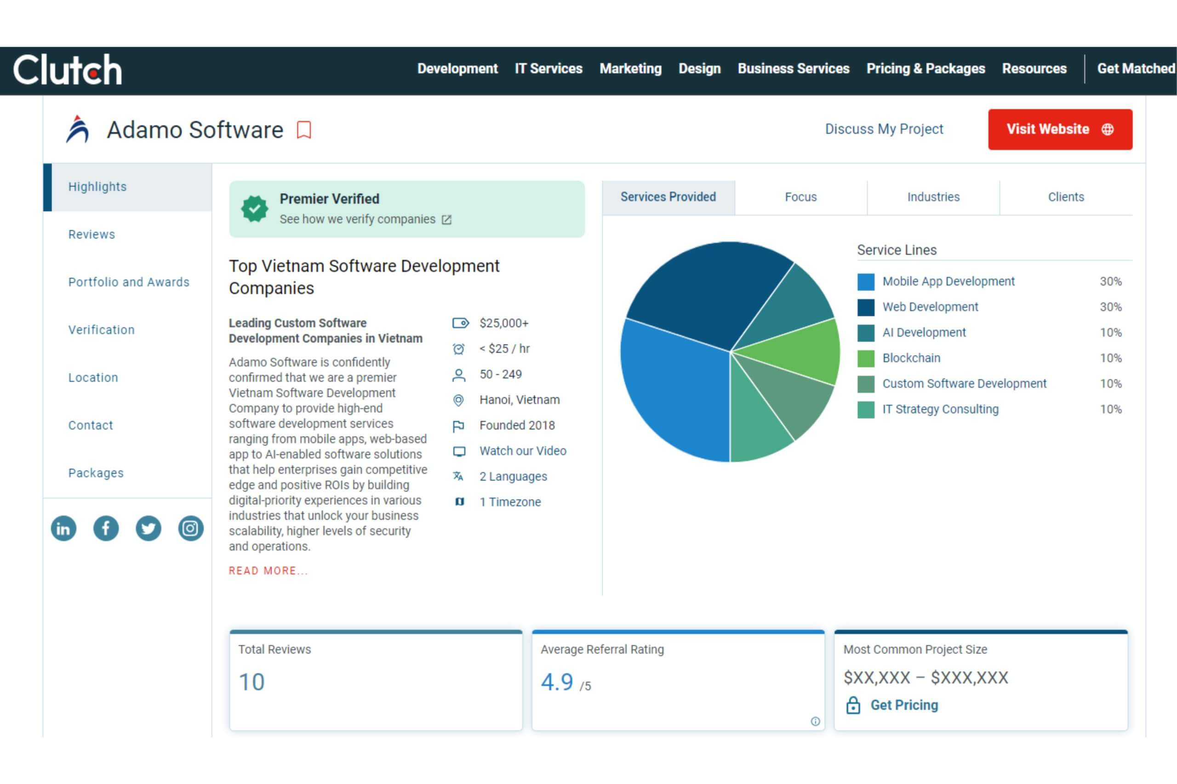
Task: Expand the IT Services nav menu
Action: (549, 68)
